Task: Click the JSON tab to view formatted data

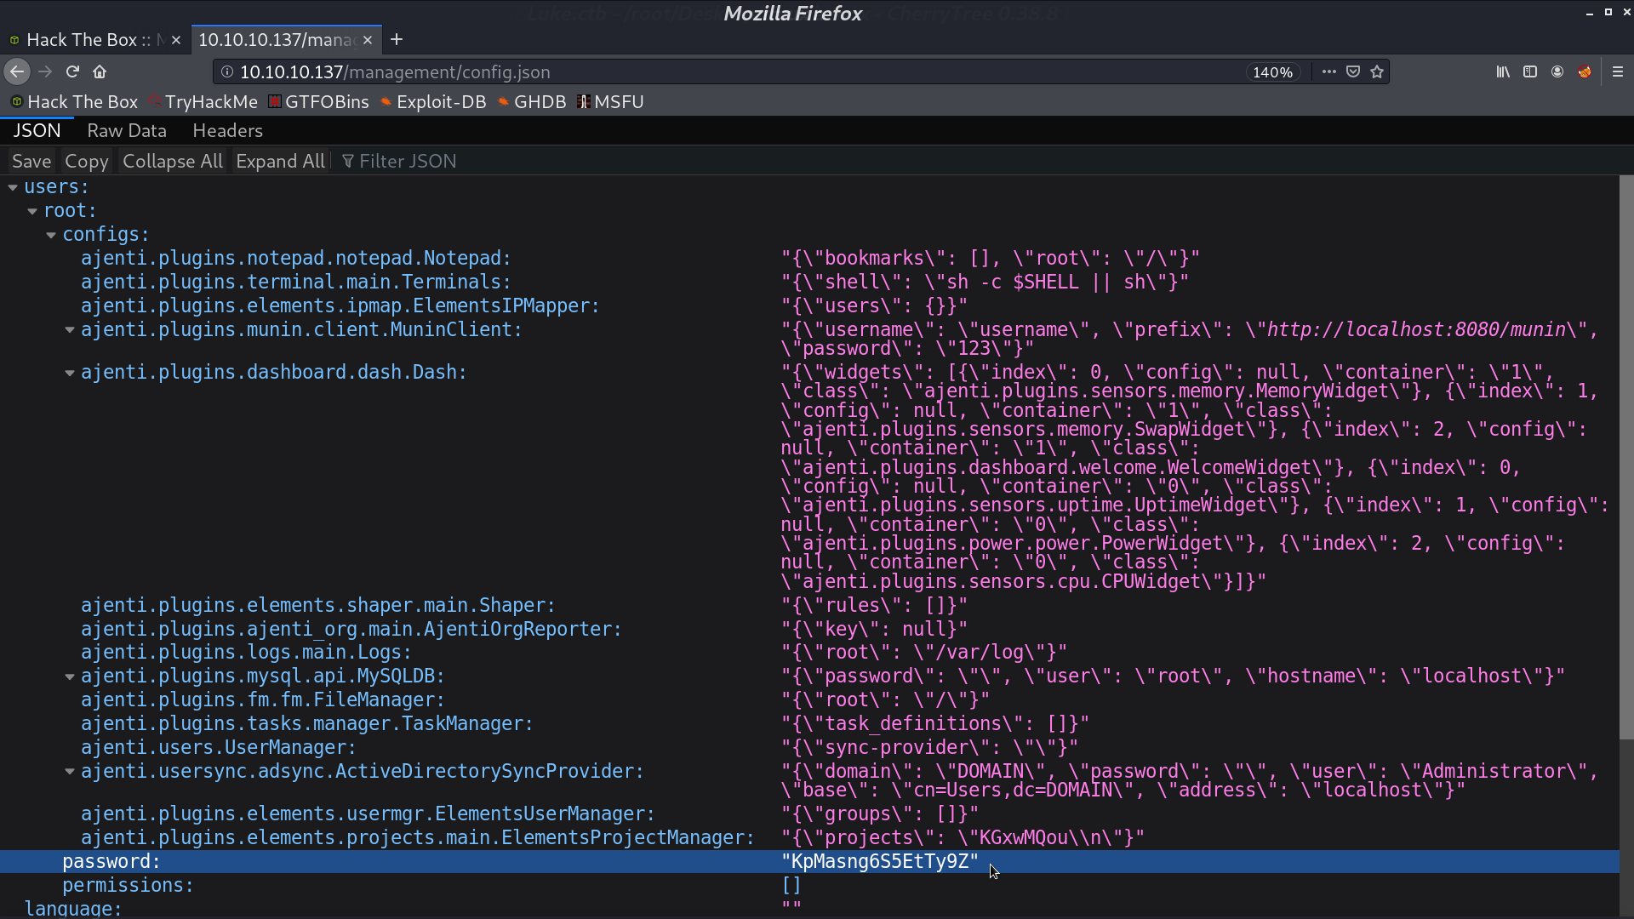Action: 36,130
